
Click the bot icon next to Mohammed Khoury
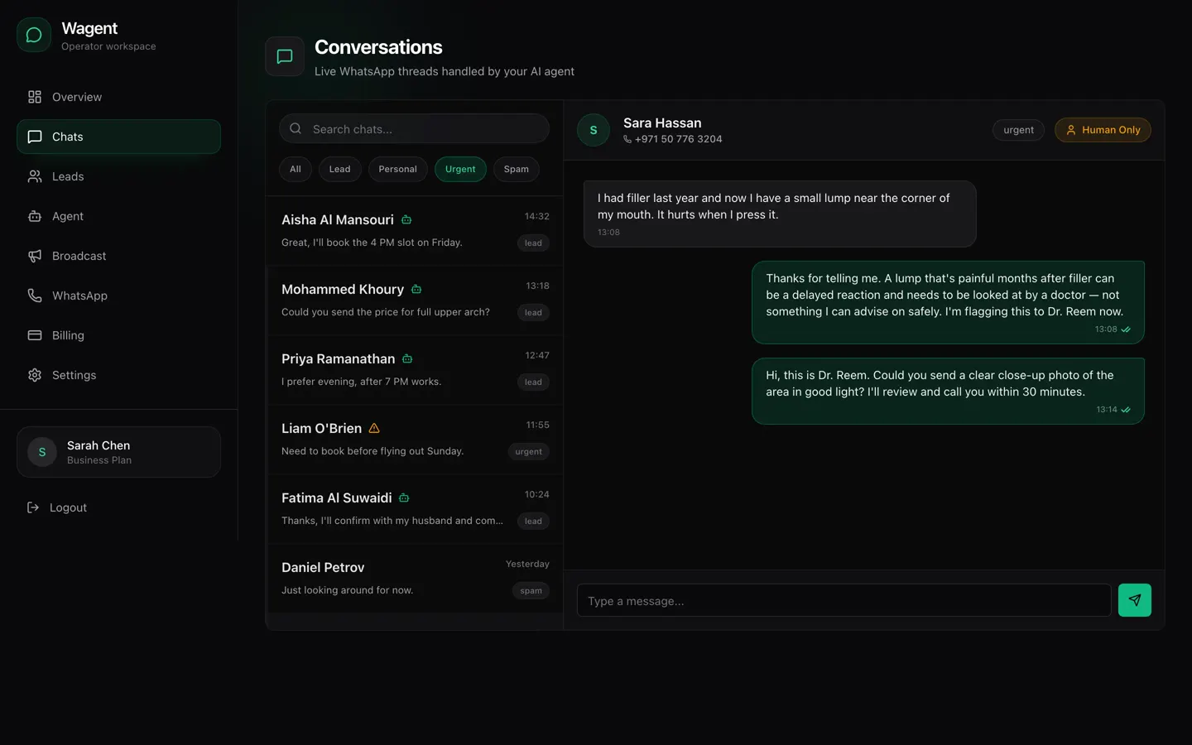(416, 289)
